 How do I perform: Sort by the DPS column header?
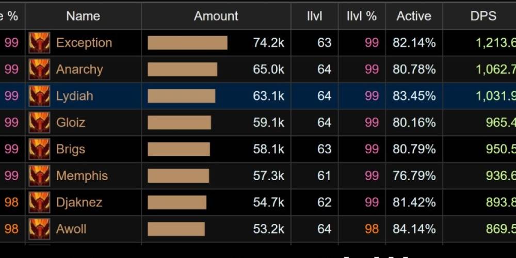click(483, 16)
